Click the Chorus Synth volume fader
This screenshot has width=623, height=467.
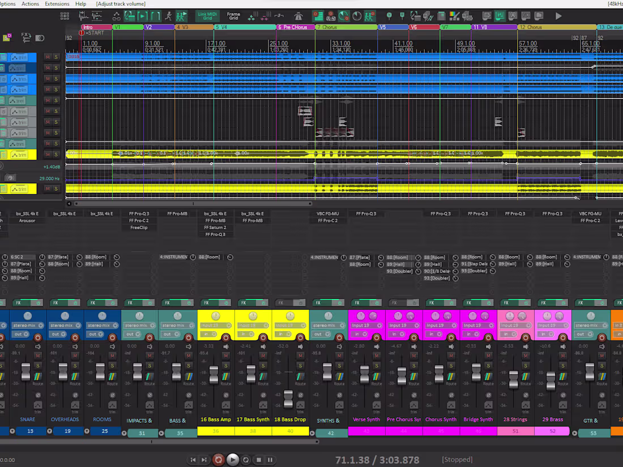(438, 374)
